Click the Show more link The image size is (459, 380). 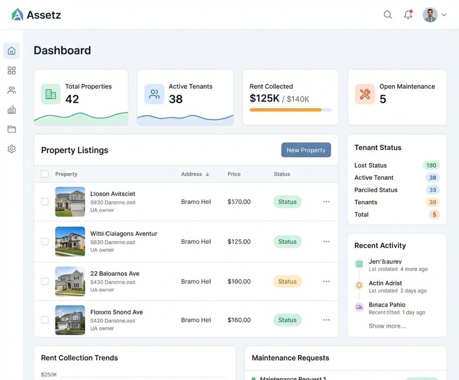click(x=387, y=326)
